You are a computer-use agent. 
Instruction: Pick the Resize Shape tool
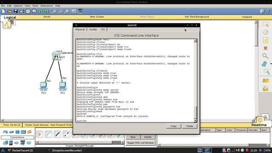(266, 72)
